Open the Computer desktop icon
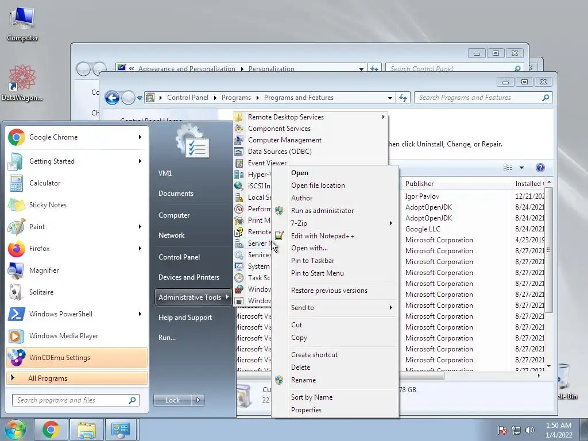The width and height of the screenshot is (588, 441). click(22, 24)
